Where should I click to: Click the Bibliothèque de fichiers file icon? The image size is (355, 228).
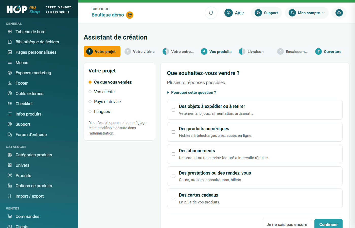coord(10,42)
